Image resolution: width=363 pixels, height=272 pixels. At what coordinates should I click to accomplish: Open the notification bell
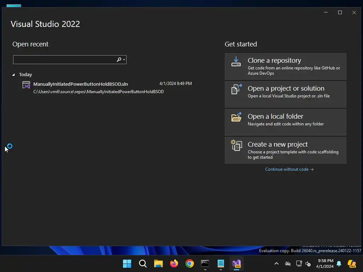coord(339,263)
